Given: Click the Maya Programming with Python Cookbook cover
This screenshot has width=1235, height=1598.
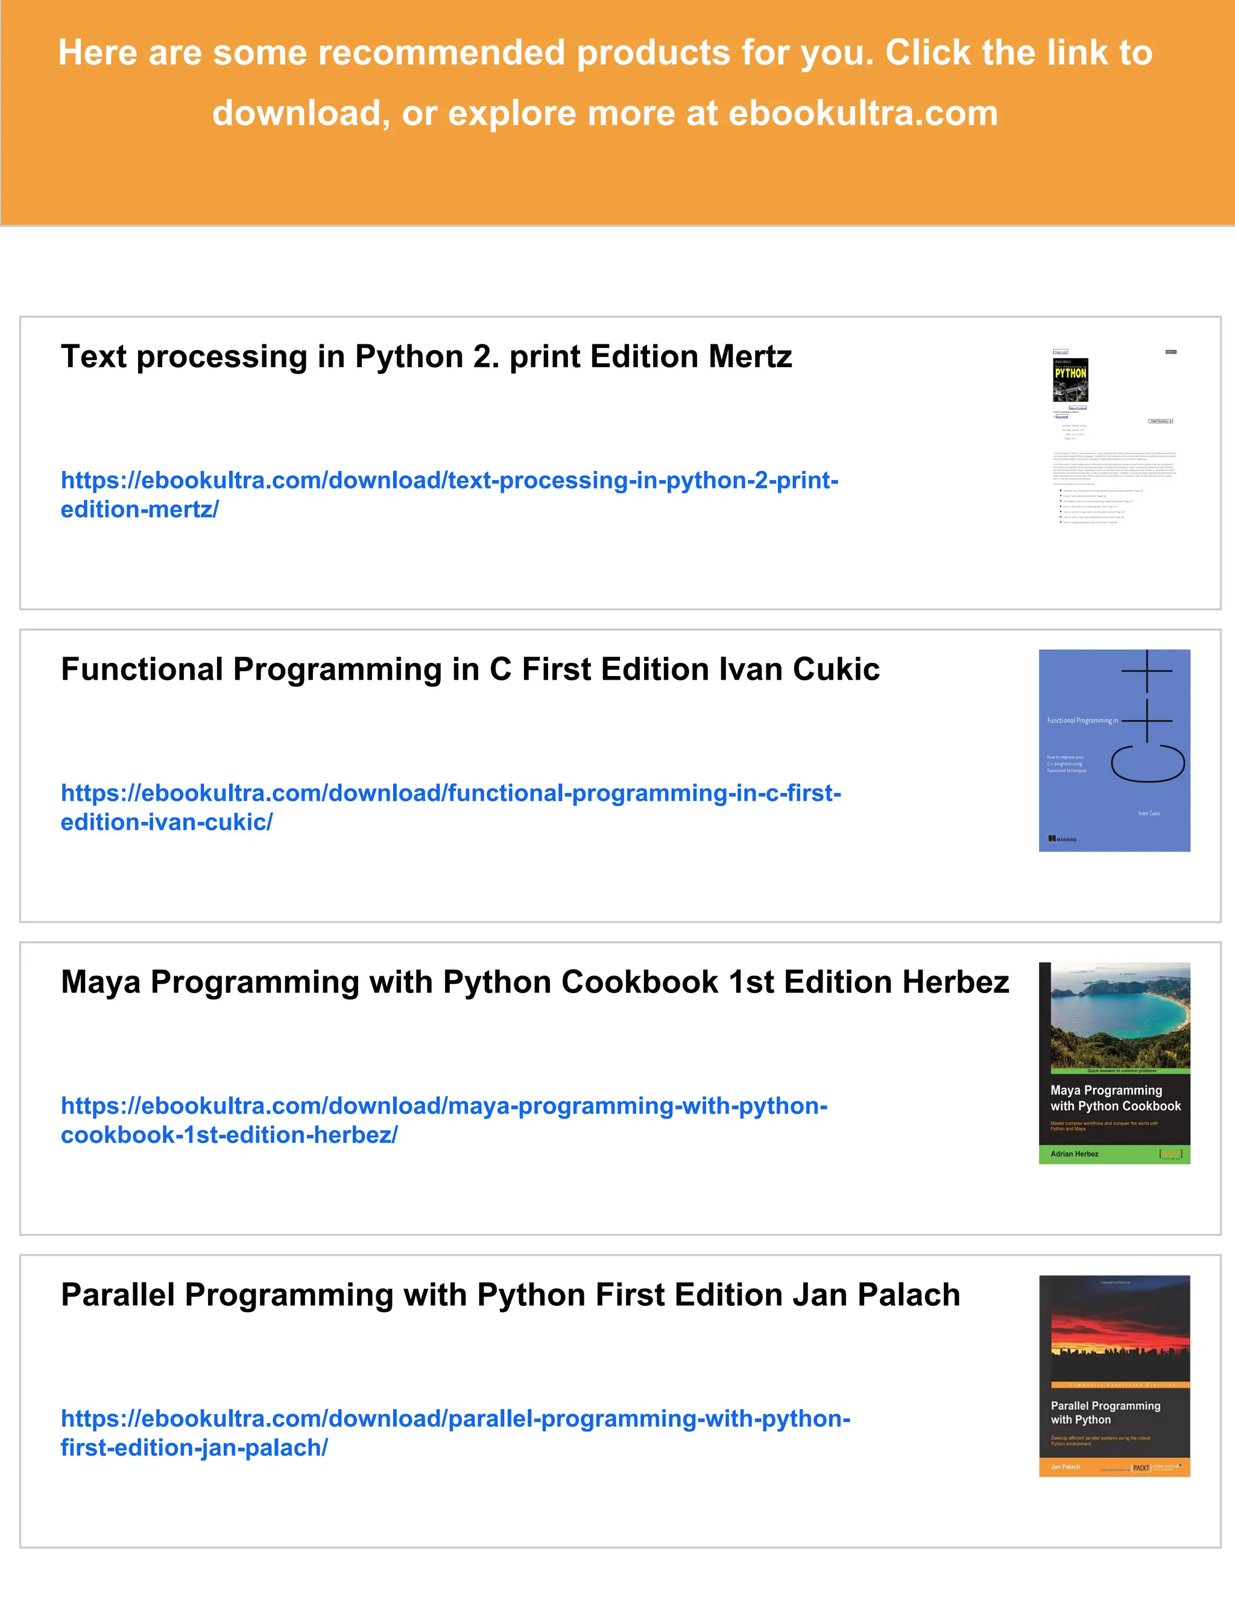Looking at the screenshot, I should [1114, 1063].
